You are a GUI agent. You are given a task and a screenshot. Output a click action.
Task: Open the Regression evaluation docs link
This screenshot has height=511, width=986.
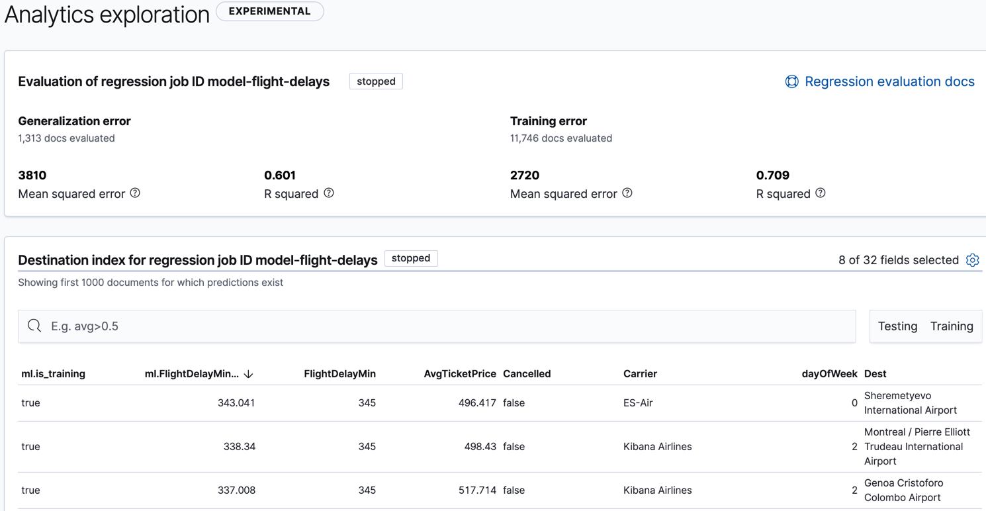[x=889, y=81]
